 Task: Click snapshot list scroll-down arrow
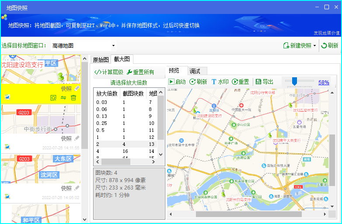pos(85,220)
